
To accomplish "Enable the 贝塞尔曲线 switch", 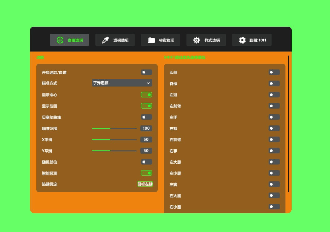I will [147, 117].
